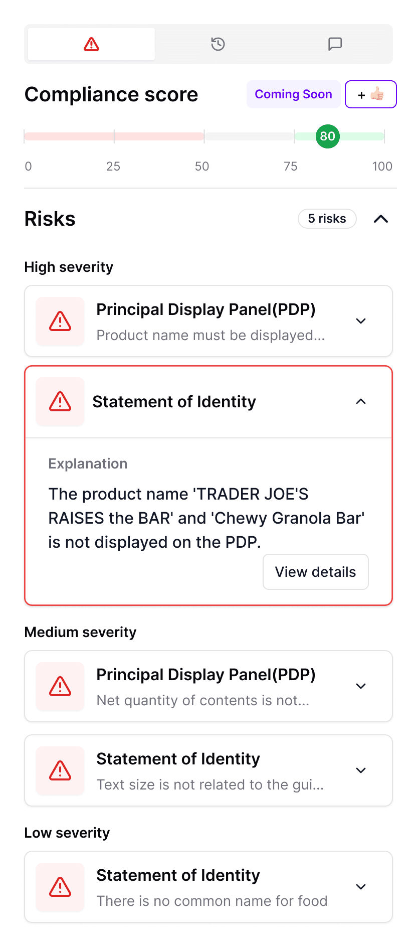Click warning icon beside Net quantity risk
Screen dimensions: 417x947
point(60,686)
